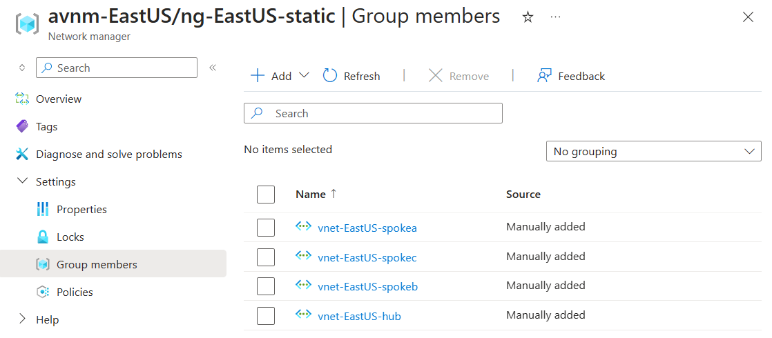Click the Feedback icon
Screen dimensions: 772x338
coord(544,76)
